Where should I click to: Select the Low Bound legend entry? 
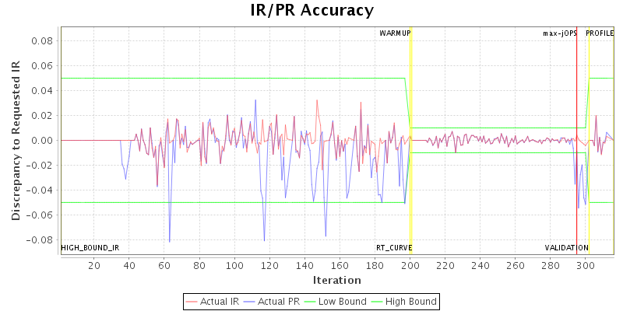tap(340, 301)
